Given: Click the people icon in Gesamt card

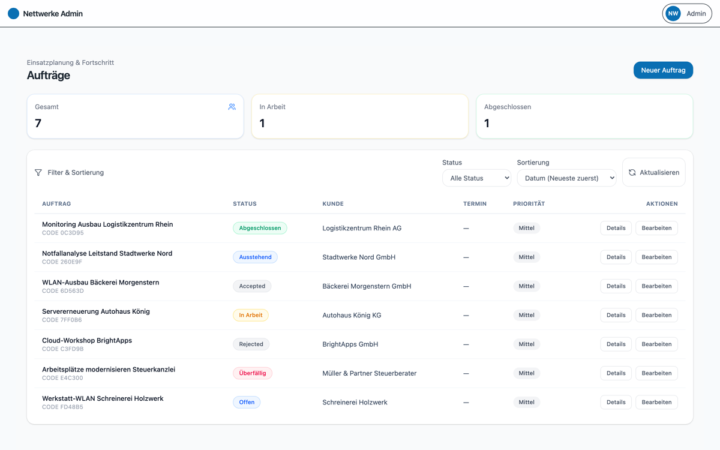Looking at the screenshot, I should [x=232, y=107].
